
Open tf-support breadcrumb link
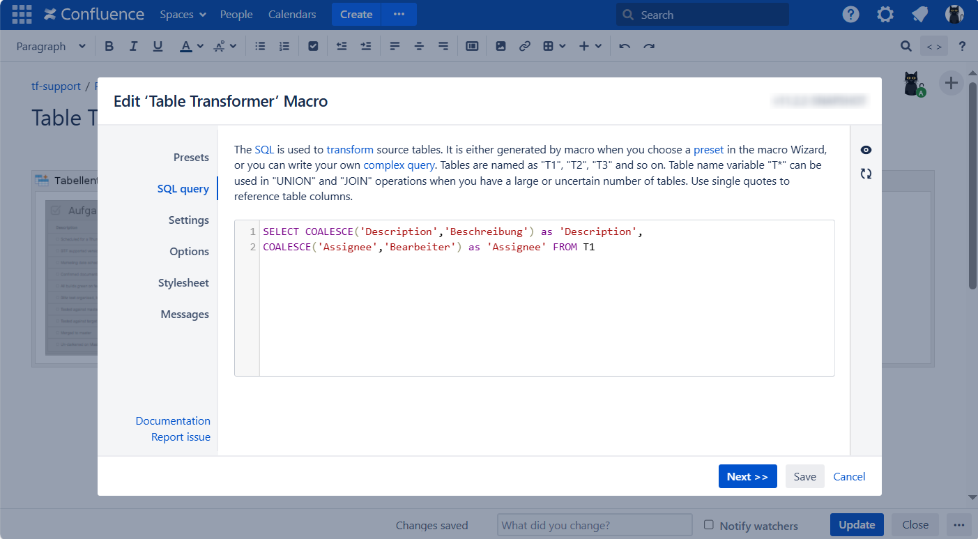click(56, 86)
